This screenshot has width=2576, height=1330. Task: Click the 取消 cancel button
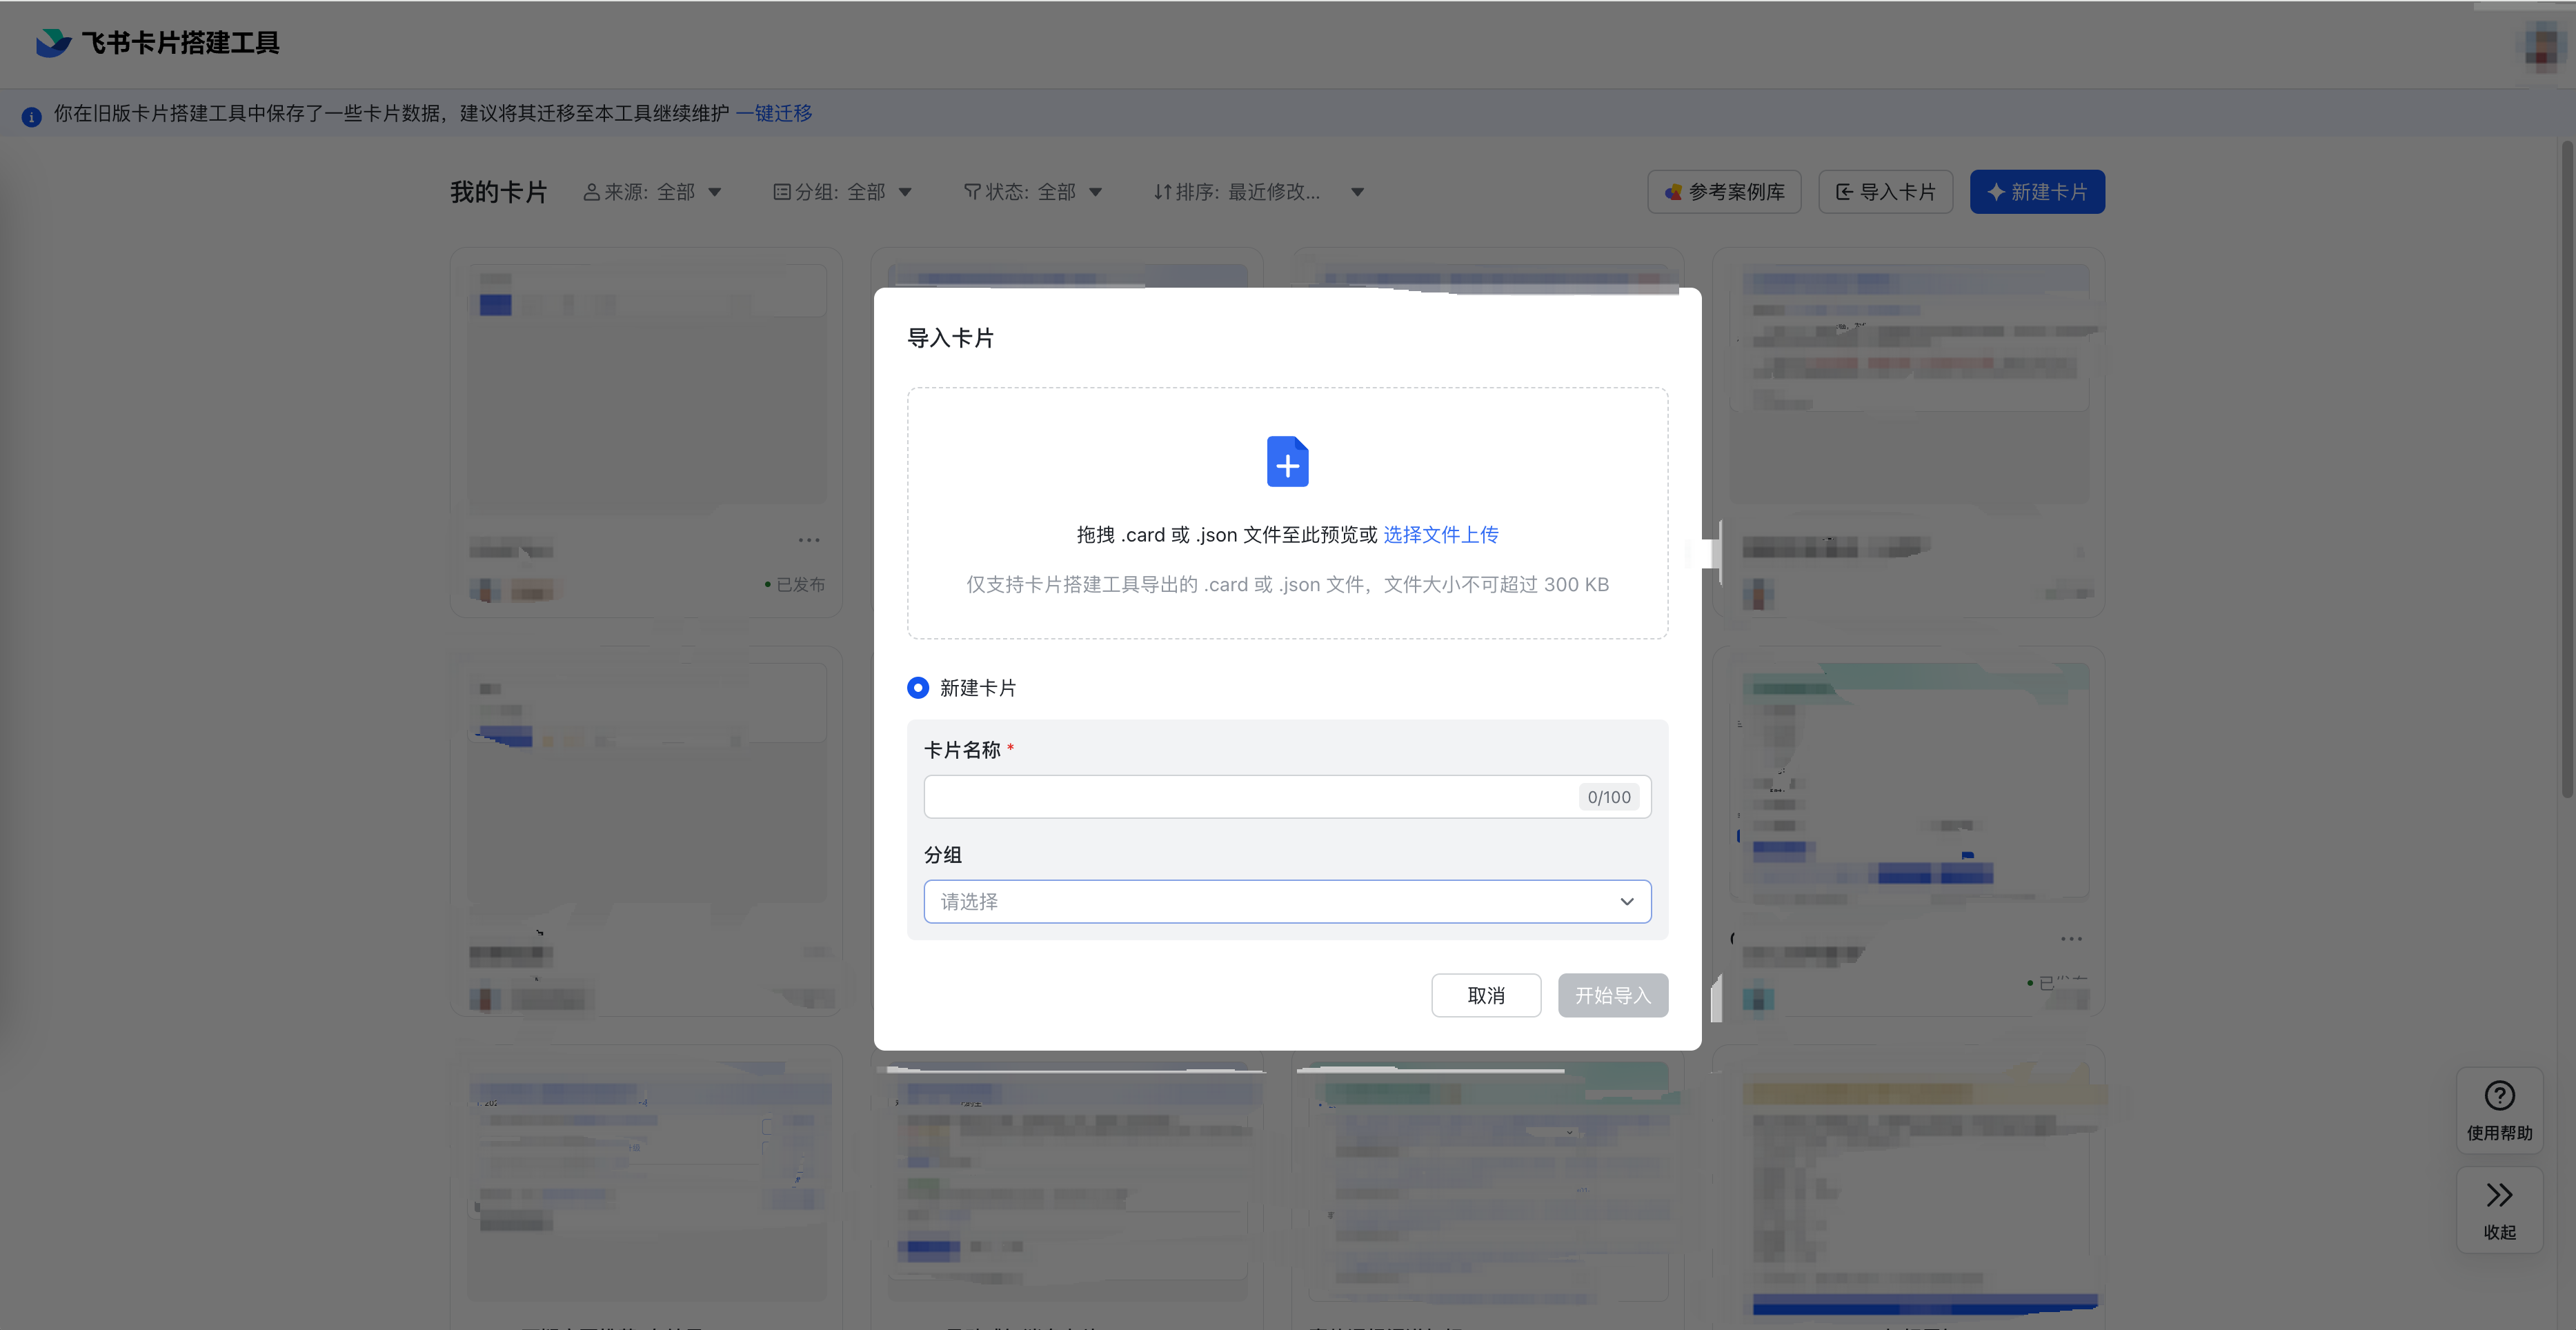(x=1486, y=995)
